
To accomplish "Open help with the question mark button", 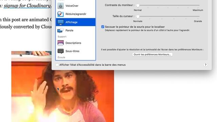I will [205, 65].
